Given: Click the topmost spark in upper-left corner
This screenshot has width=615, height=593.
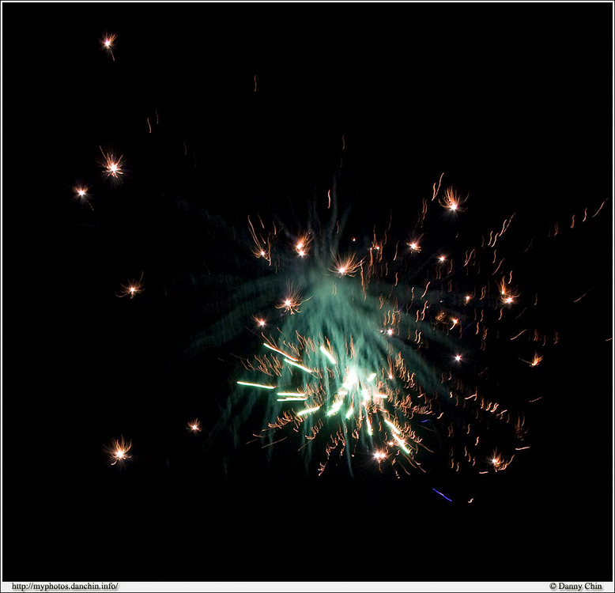Looking at the screenshot, I should pos(108,42).
